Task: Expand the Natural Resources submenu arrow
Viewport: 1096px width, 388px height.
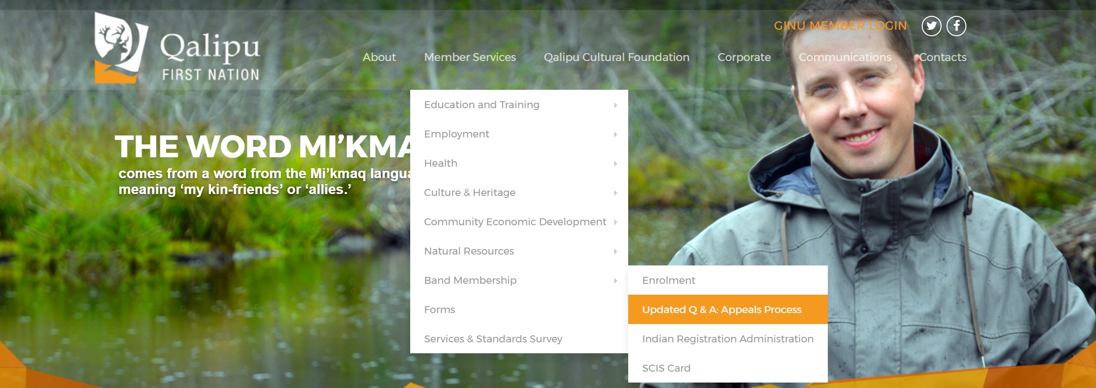Action: (x=615, y=252)
